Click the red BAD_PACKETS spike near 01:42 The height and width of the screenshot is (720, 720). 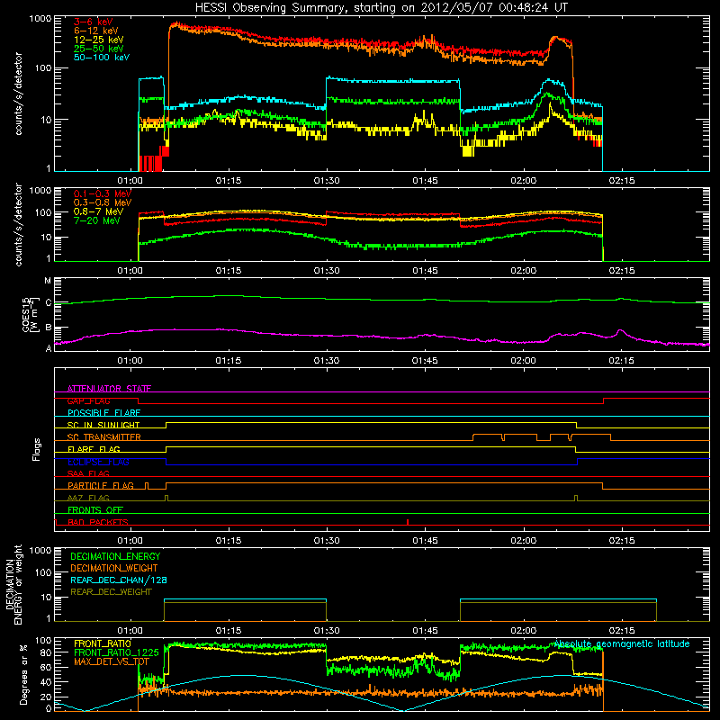408,522
